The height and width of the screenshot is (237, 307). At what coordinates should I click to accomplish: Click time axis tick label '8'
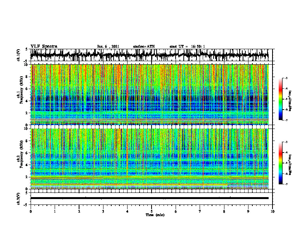tap(224, 211)
